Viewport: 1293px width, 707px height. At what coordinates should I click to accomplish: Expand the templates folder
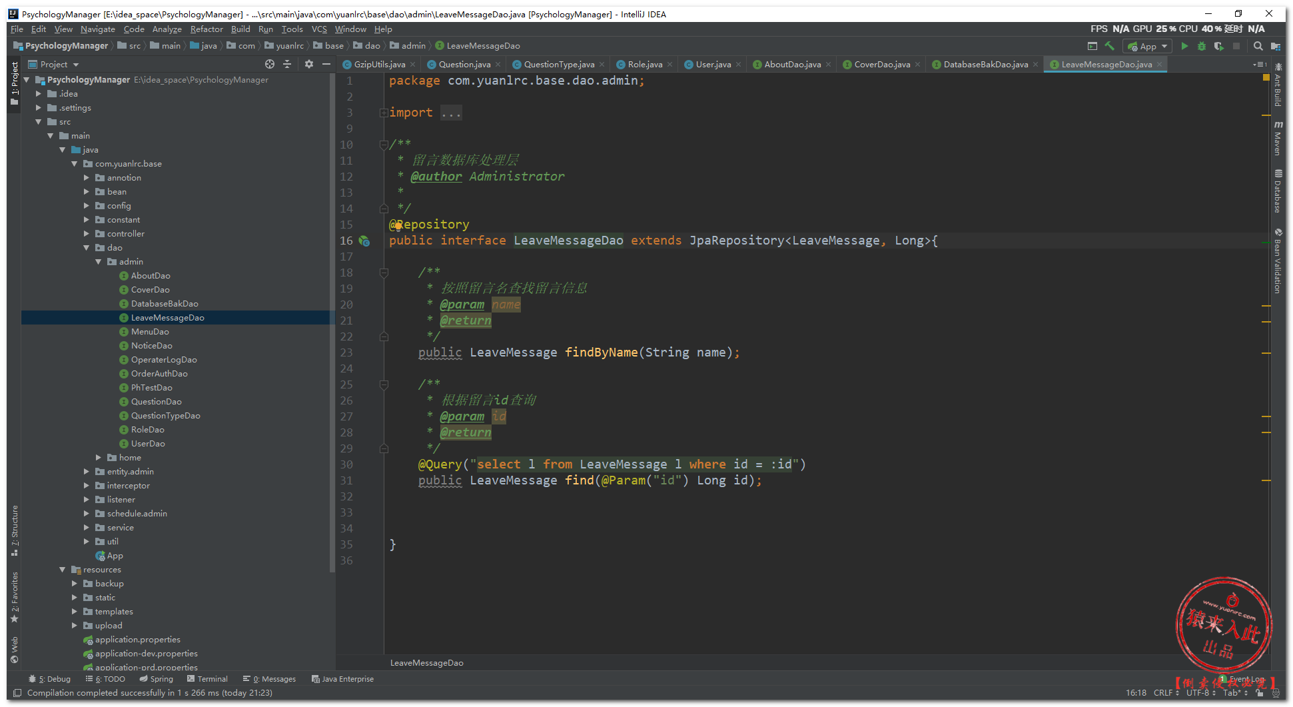[x=75, y=612]
